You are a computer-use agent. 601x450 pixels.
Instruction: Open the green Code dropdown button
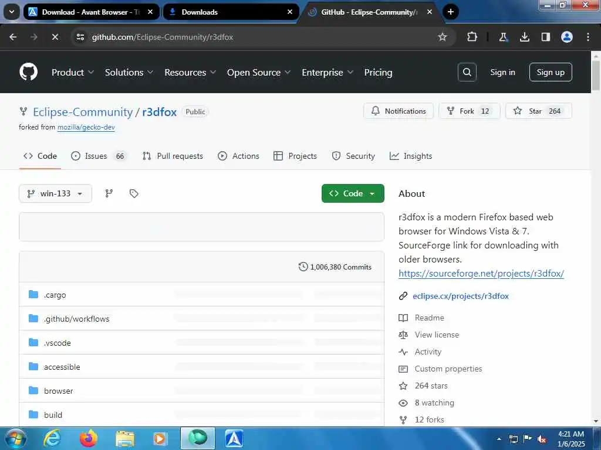[353, 193]
